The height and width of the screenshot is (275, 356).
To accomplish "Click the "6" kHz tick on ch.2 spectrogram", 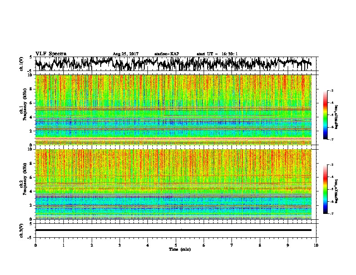I will click(31, 177).
